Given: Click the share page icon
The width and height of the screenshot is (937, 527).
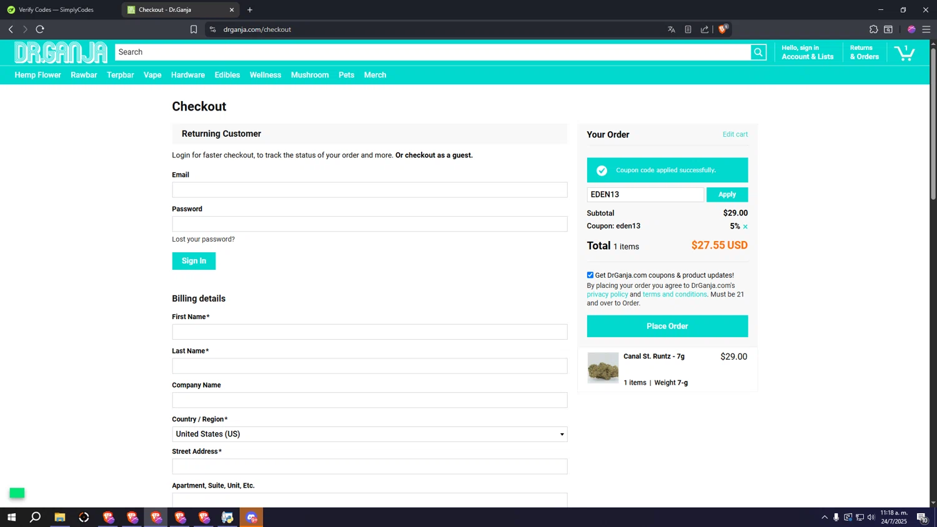Looking at the screenshot, I should [705, 29].
